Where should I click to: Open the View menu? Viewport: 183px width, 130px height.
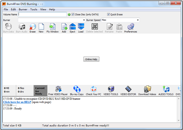43,9
